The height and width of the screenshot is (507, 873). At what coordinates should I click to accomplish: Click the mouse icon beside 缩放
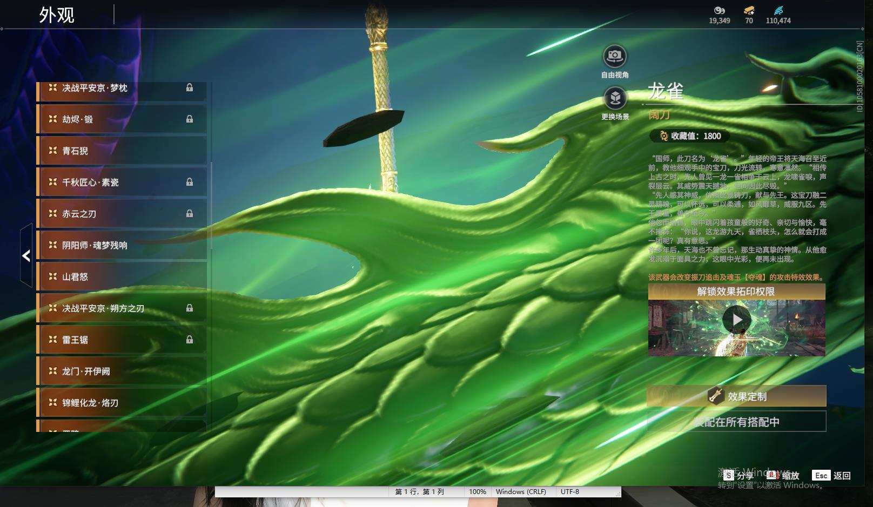773,475
